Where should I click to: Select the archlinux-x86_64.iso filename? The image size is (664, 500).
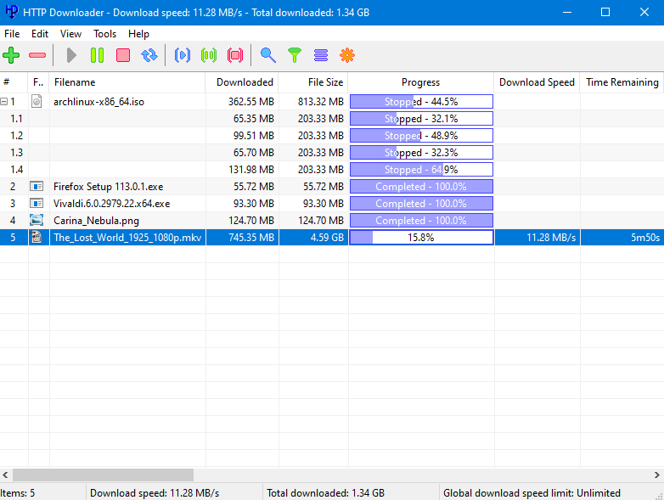coord(98,102)
